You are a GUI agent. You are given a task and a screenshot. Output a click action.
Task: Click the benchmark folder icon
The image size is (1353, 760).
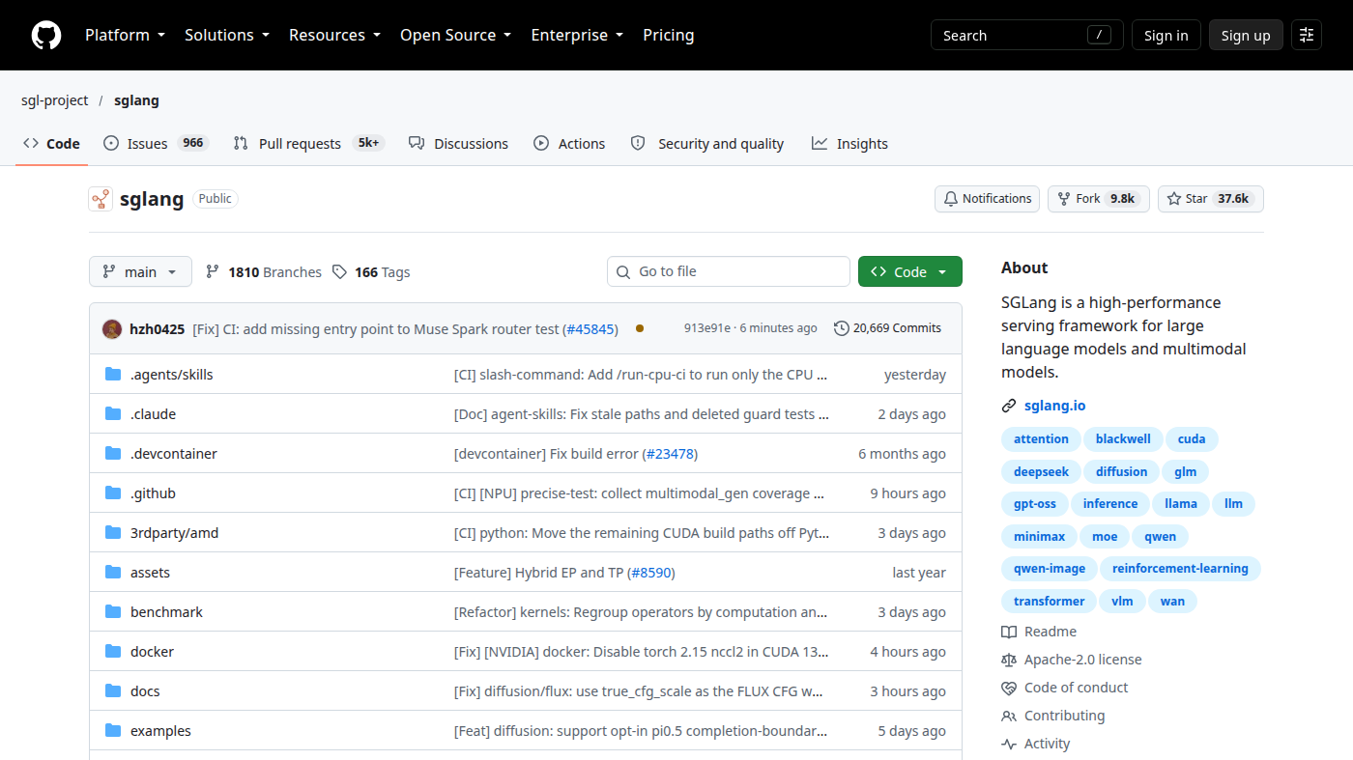[x=113, y=612]
